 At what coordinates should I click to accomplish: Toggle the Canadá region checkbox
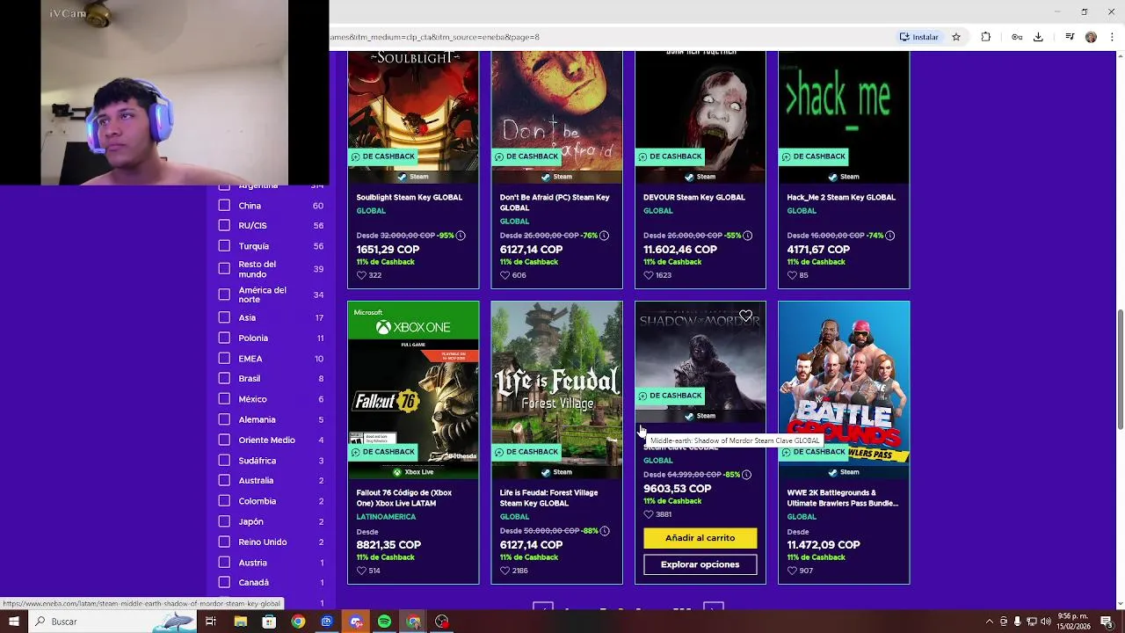tap(224, 582)
